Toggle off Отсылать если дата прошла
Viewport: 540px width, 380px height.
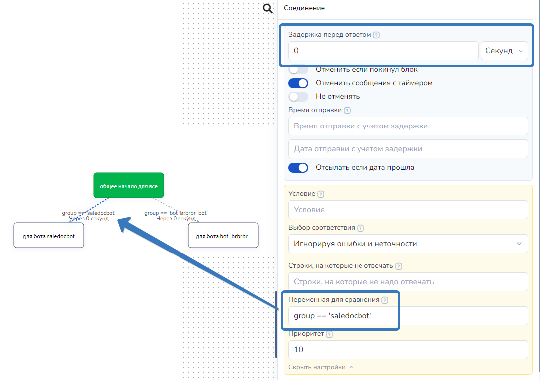pyautogui.click(x=298, y=167)
